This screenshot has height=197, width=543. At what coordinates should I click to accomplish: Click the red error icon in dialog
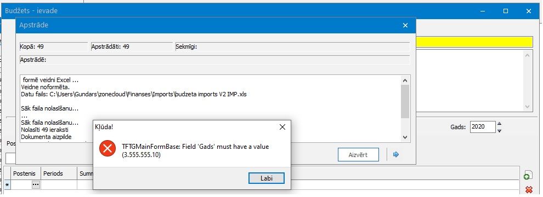[x=108, y=149]
